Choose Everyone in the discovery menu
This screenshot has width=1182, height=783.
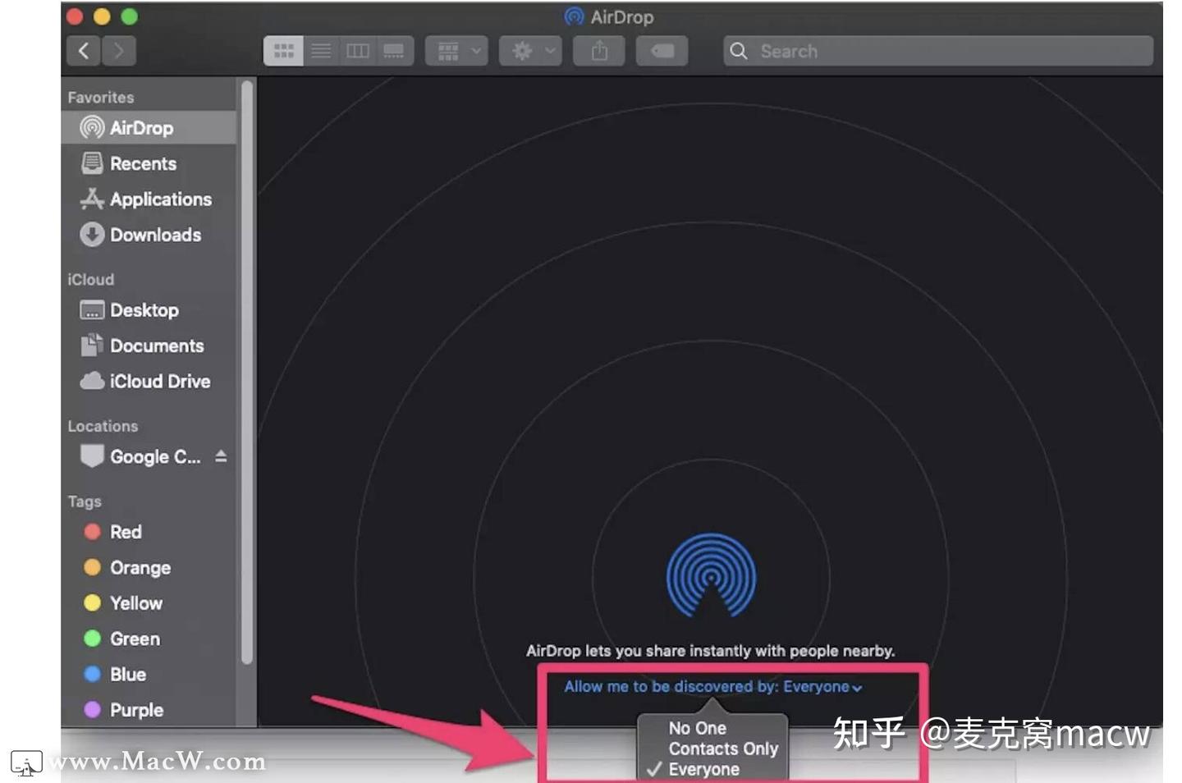(712, 769)
